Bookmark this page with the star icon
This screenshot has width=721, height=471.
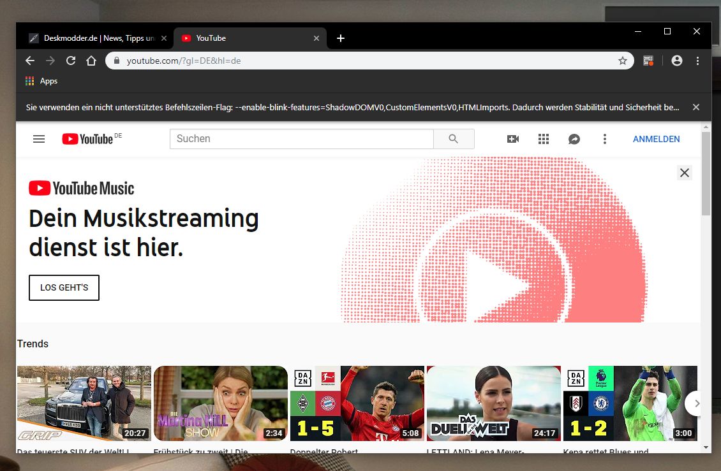click(623, 61)
